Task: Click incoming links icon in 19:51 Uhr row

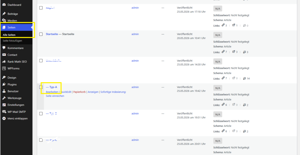Action: pos(244,131)
